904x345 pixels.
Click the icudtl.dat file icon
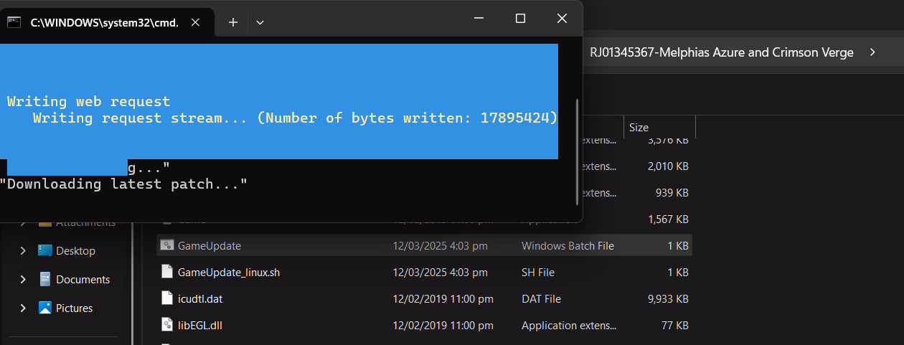(167, 298)
